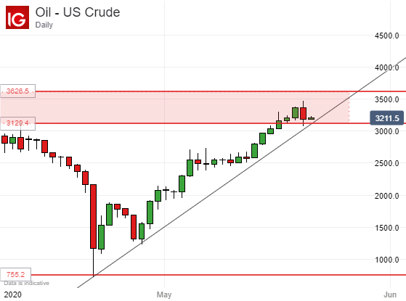Click the 2500.0 price axis label

387,163
